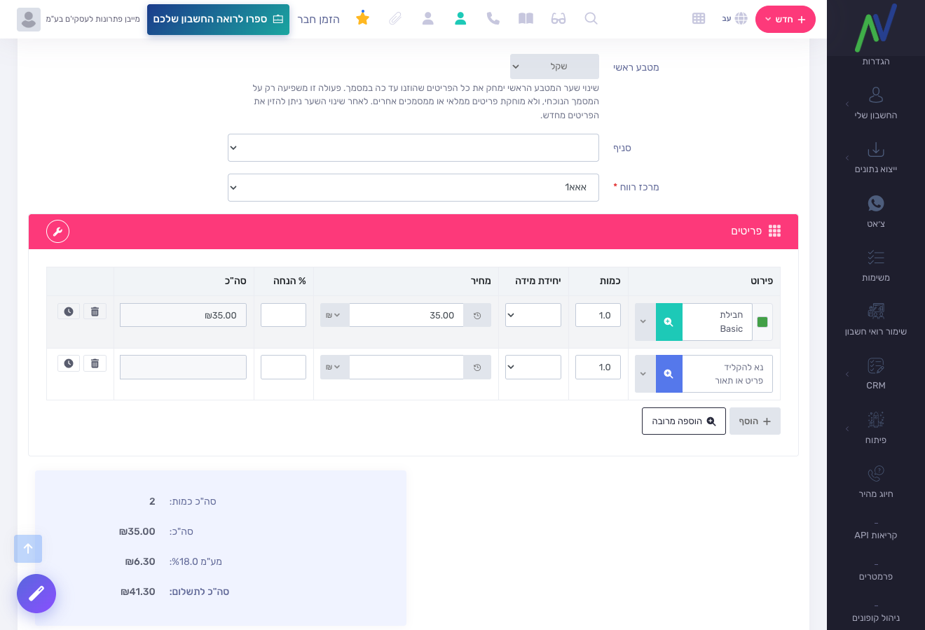Open משימות in the sidebar
The height and width of the screenshot is (630, 925).
(876, 265)
